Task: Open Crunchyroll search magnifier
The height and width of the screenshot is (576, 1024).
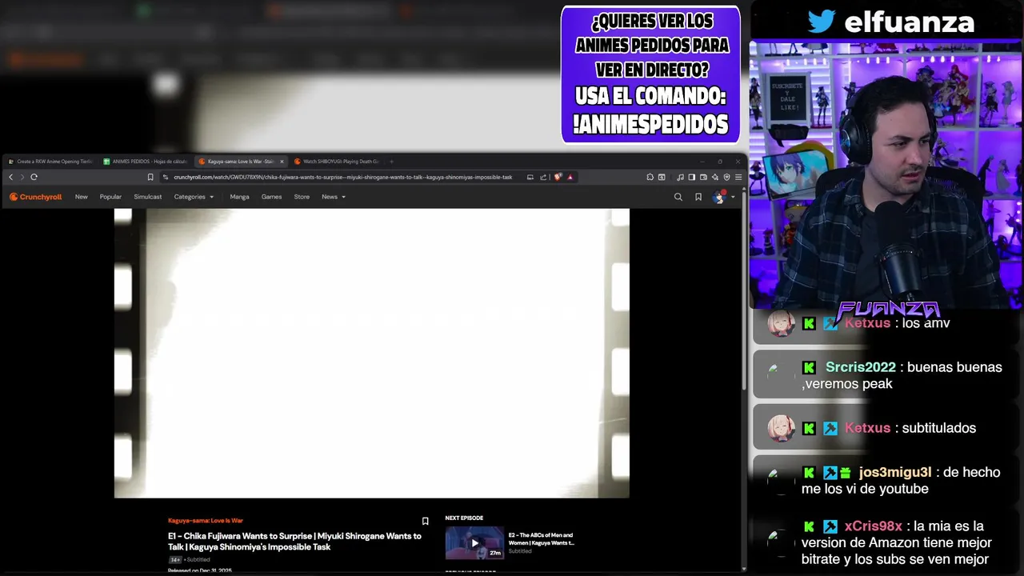Action: click(678, 197)
